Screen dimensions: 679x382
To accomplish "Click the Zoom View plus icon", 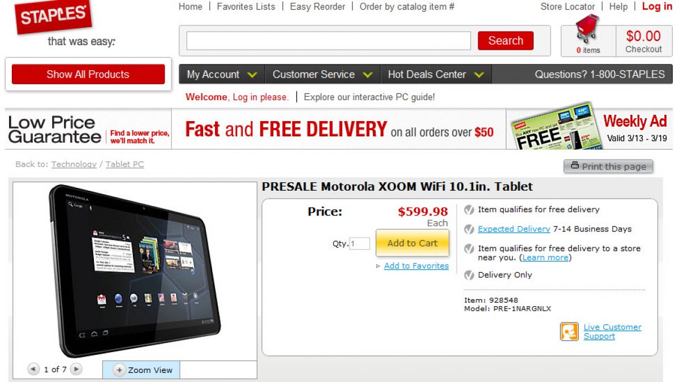I will tap(119, 370).
